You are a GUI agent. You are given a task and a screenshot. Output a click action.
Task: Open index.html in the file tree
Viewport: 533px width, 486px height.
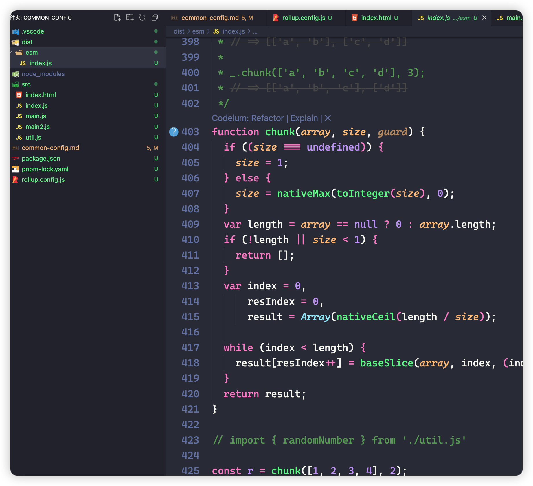coord(88,95)
